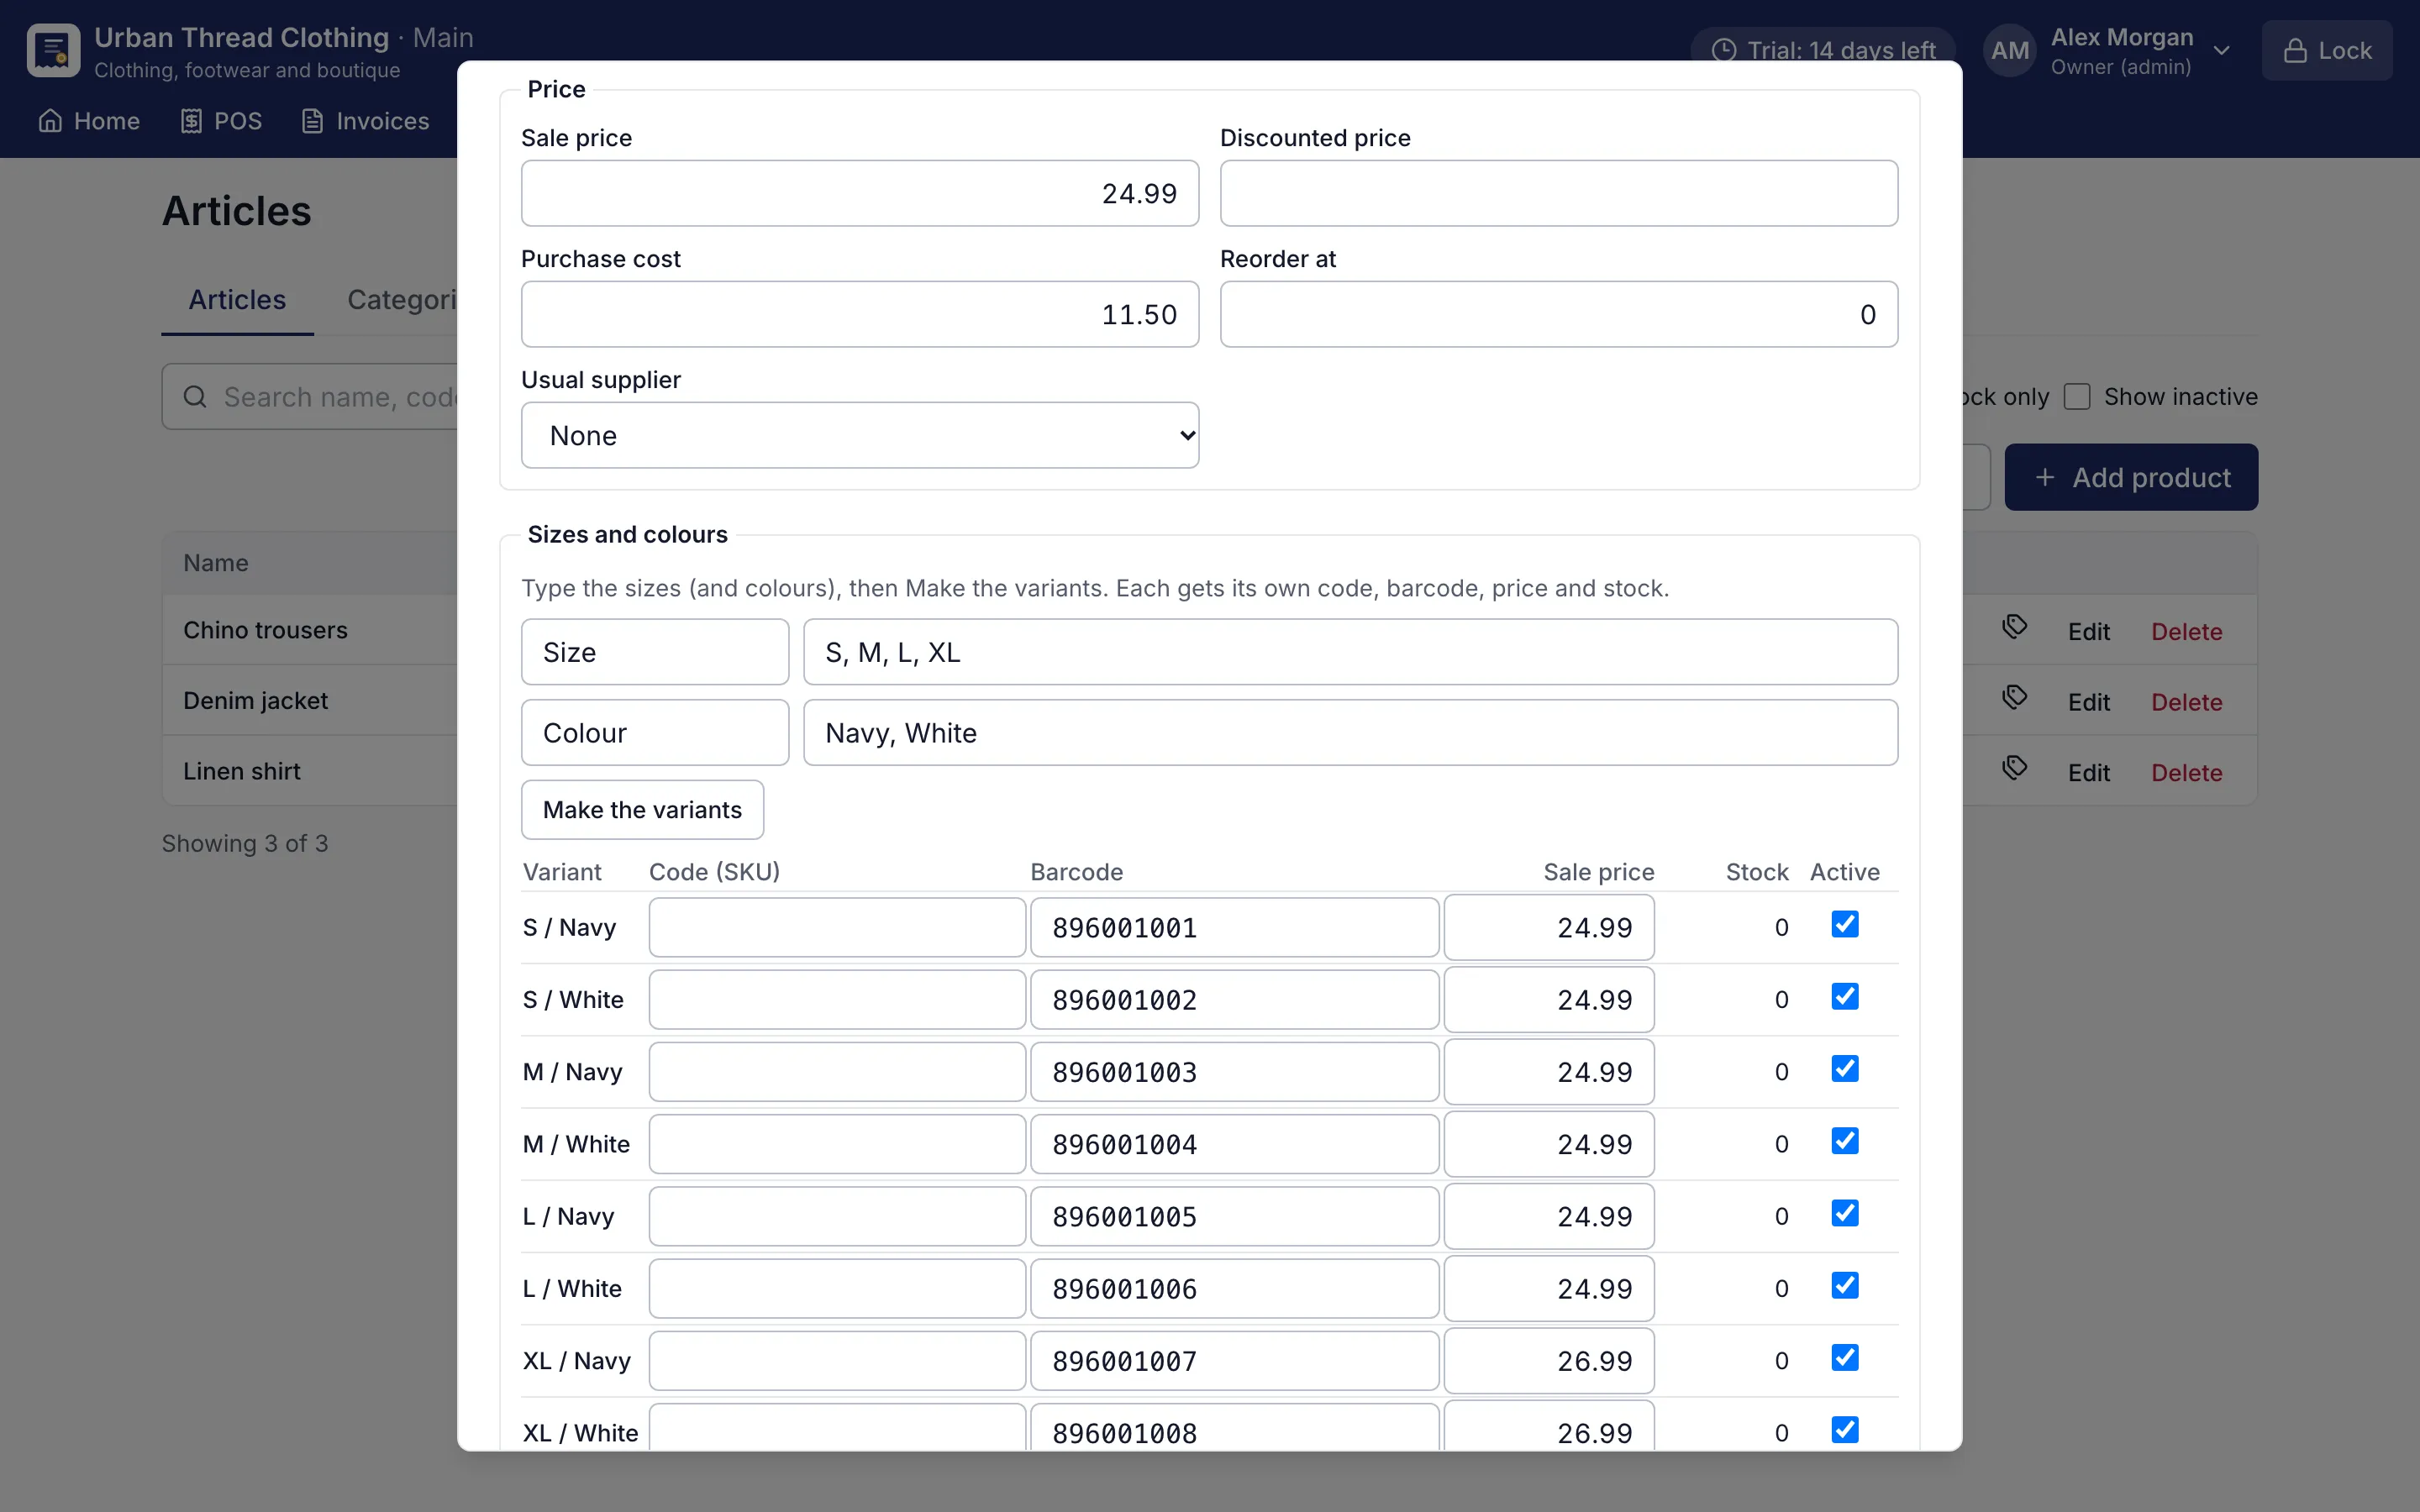Click Delete for Linen shirt
Image resolution: width=2420 pixels, height=1512 pixels.
2186,773
